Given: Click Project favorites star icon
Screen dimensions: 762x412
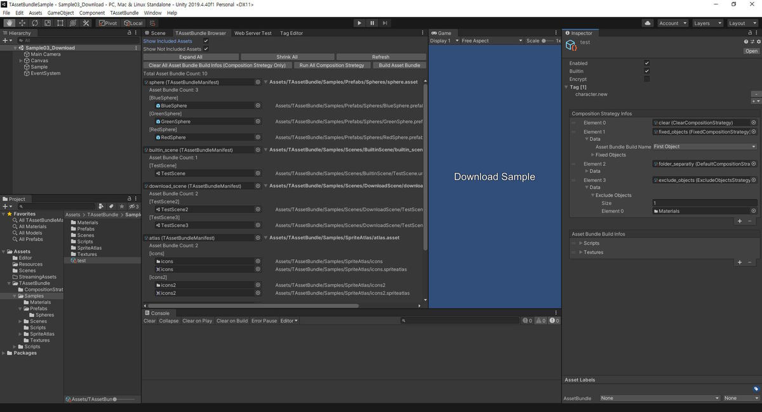Looking at the screenshot, I should click(x=121, y=206).
